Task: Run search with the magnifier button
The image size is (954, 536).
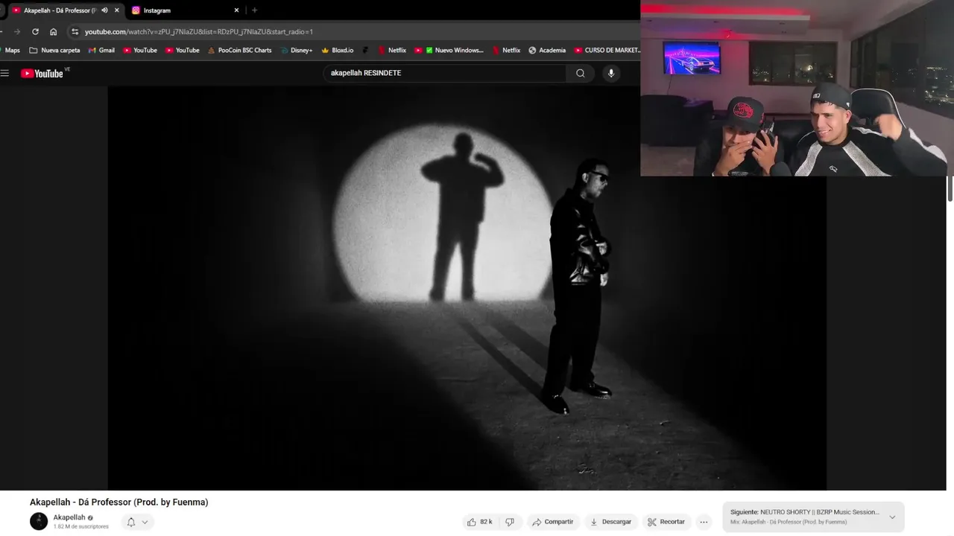Action: click(x=581, y=73)
